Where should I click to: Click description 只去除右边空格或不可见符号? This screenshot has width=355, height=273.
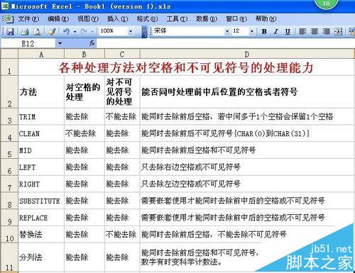pyautogui.click(x=191, y=167)
